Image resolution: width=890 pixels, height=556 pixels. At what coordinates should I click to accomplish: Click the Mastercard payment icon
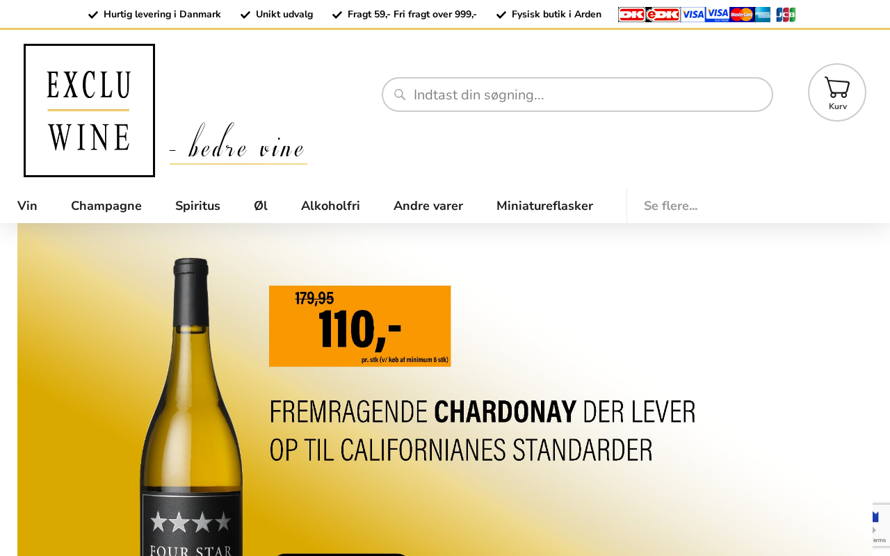point(741,15)
